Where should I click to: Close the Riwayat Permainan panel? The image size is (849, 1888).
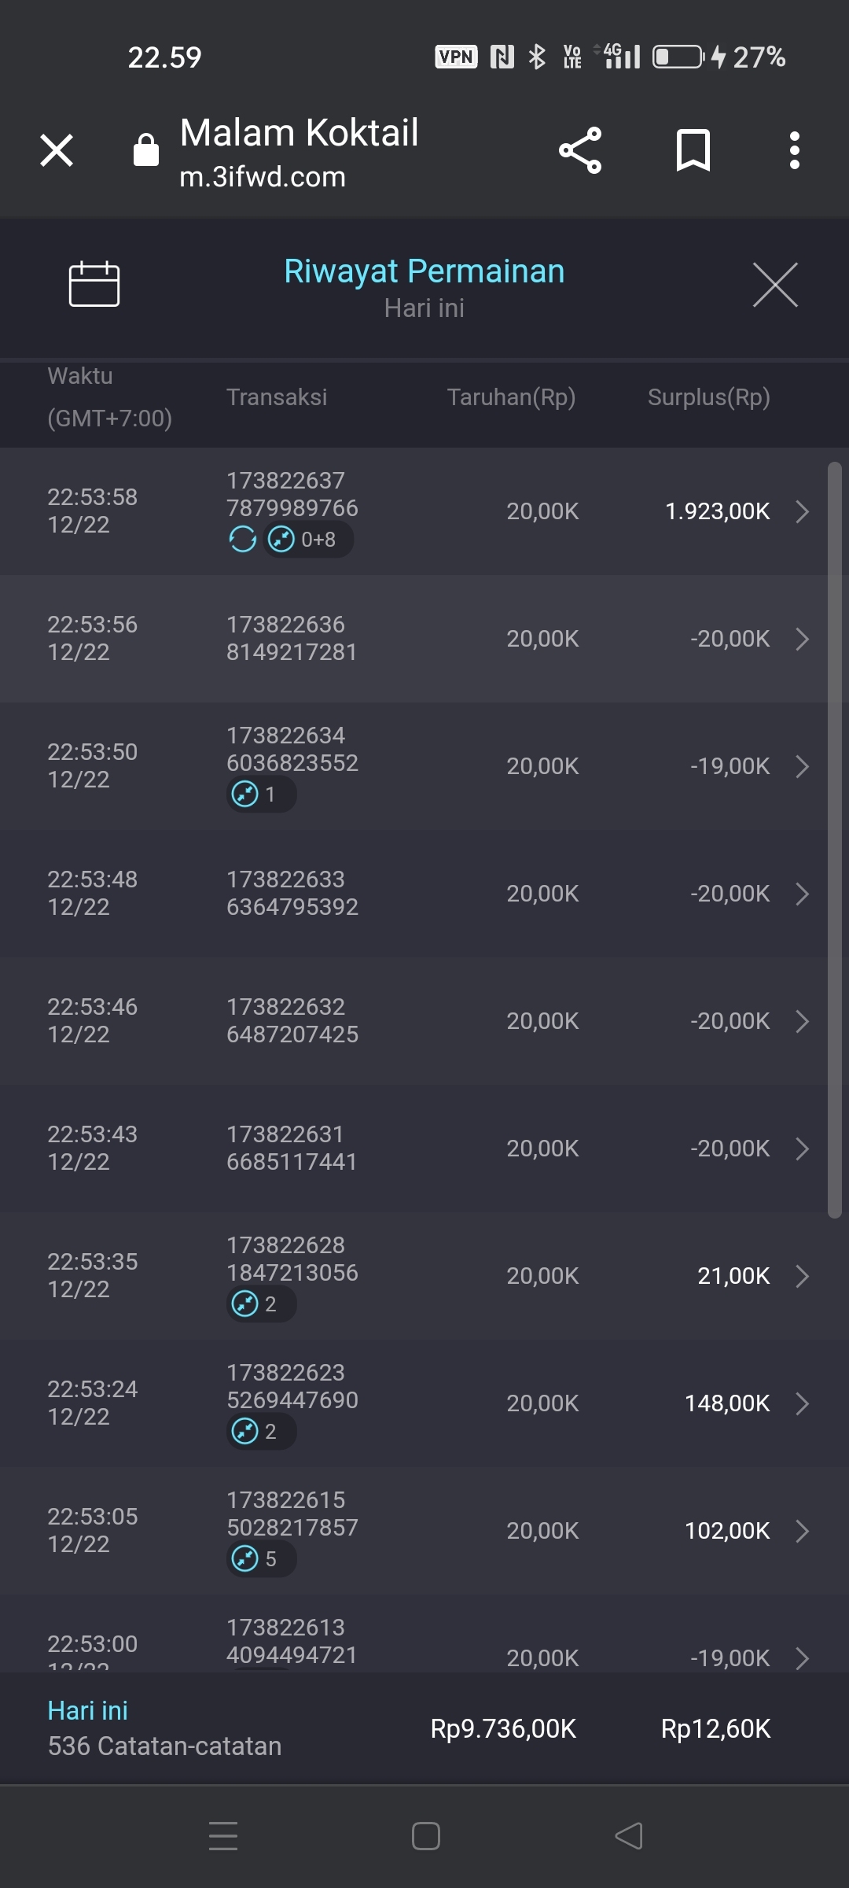(x=775, y=285)
